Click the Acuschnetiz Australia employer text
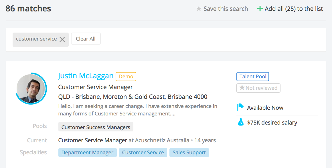This screenshot has width=332, height=168. point(162,140)
